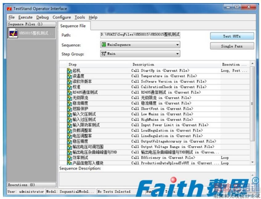This screenshot has width=261, height=199.
Task: Click the Executions (0) panel header
Action: pos(31,185)
